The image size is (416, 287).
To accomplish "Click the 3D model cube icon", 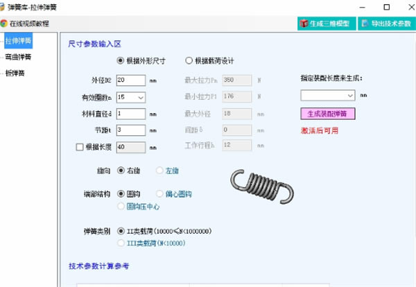I will 304,24.
